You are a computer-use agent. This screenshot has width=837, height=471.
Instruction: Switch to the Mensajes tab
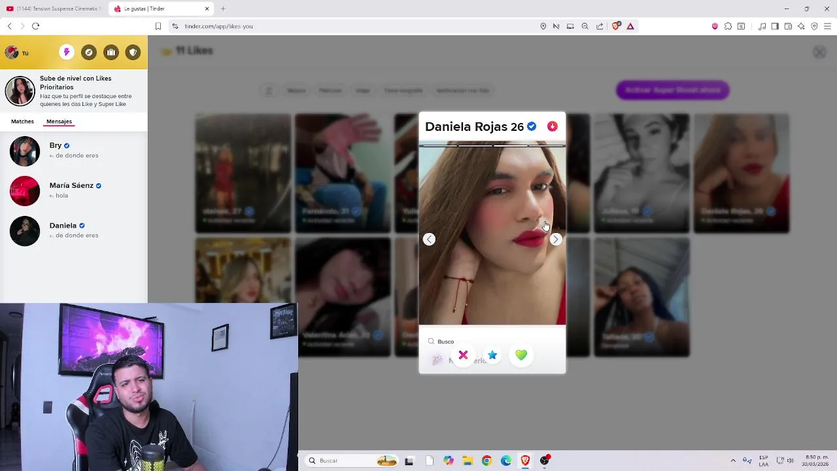pos(59,122)
